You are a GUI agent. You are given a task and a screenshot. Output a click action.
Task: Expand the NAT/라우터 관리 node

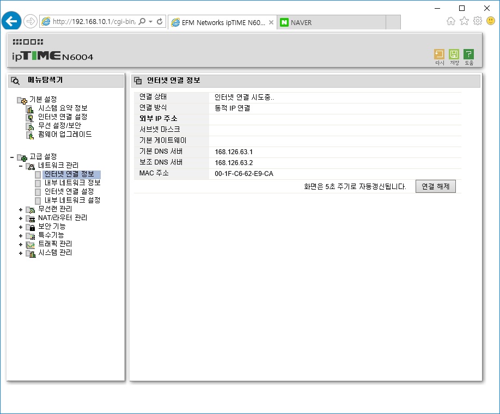tap(20, 218)
